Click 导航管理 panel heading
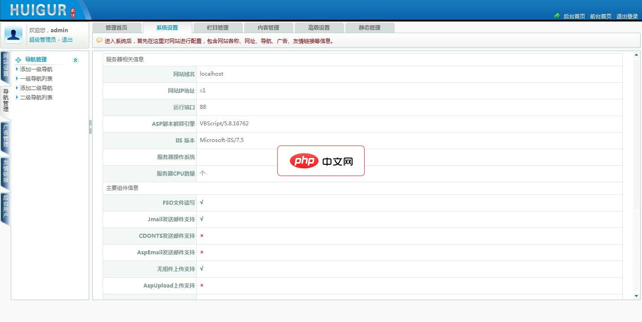 36,60
